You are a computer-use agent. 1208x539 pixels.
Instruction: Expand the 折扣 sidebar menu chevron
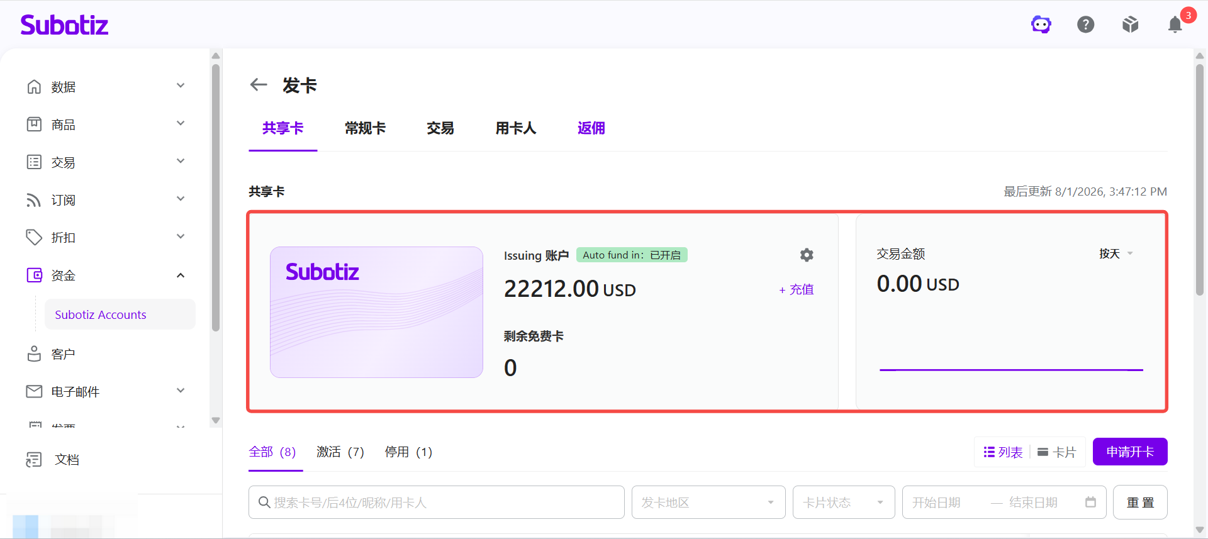click(181, 236)
